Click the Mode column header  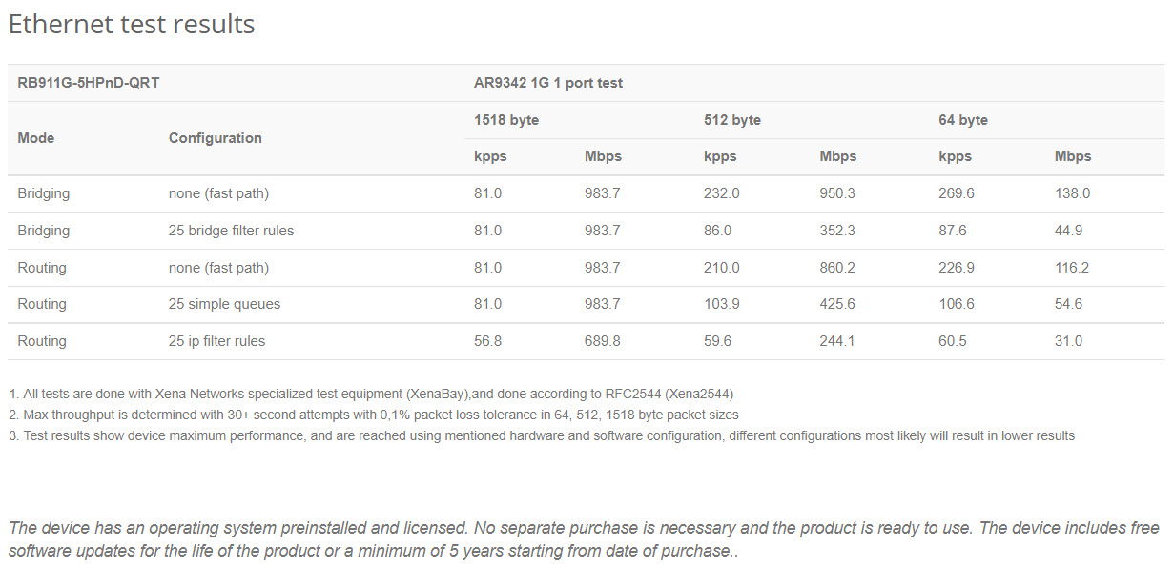(x=36, y=138)
